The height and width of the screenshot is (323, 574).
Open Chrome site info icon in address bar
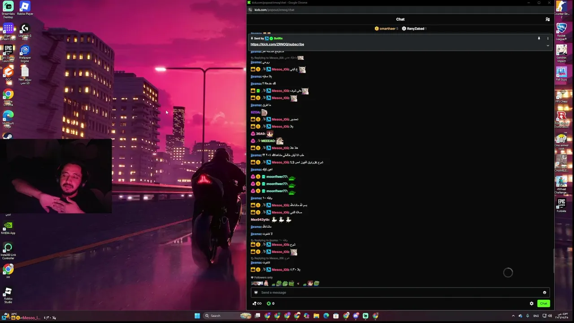(250, 10)
